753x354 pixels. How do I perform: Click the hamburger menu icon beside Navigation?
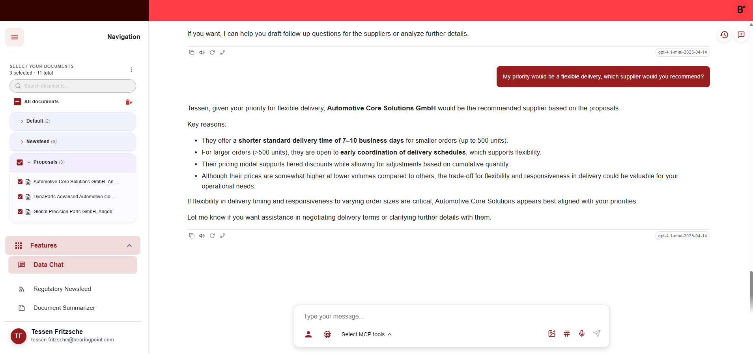15,37
